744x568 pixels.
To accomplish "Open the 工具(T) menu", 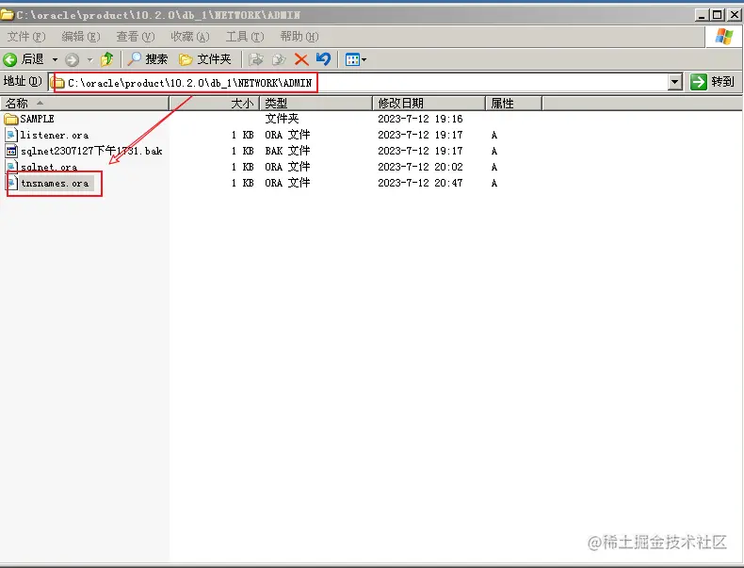I will tap(244, 37).
